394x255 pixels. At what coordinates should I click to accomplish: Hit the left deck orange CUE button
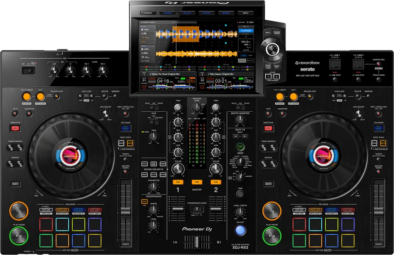click(x=19, y=211)
